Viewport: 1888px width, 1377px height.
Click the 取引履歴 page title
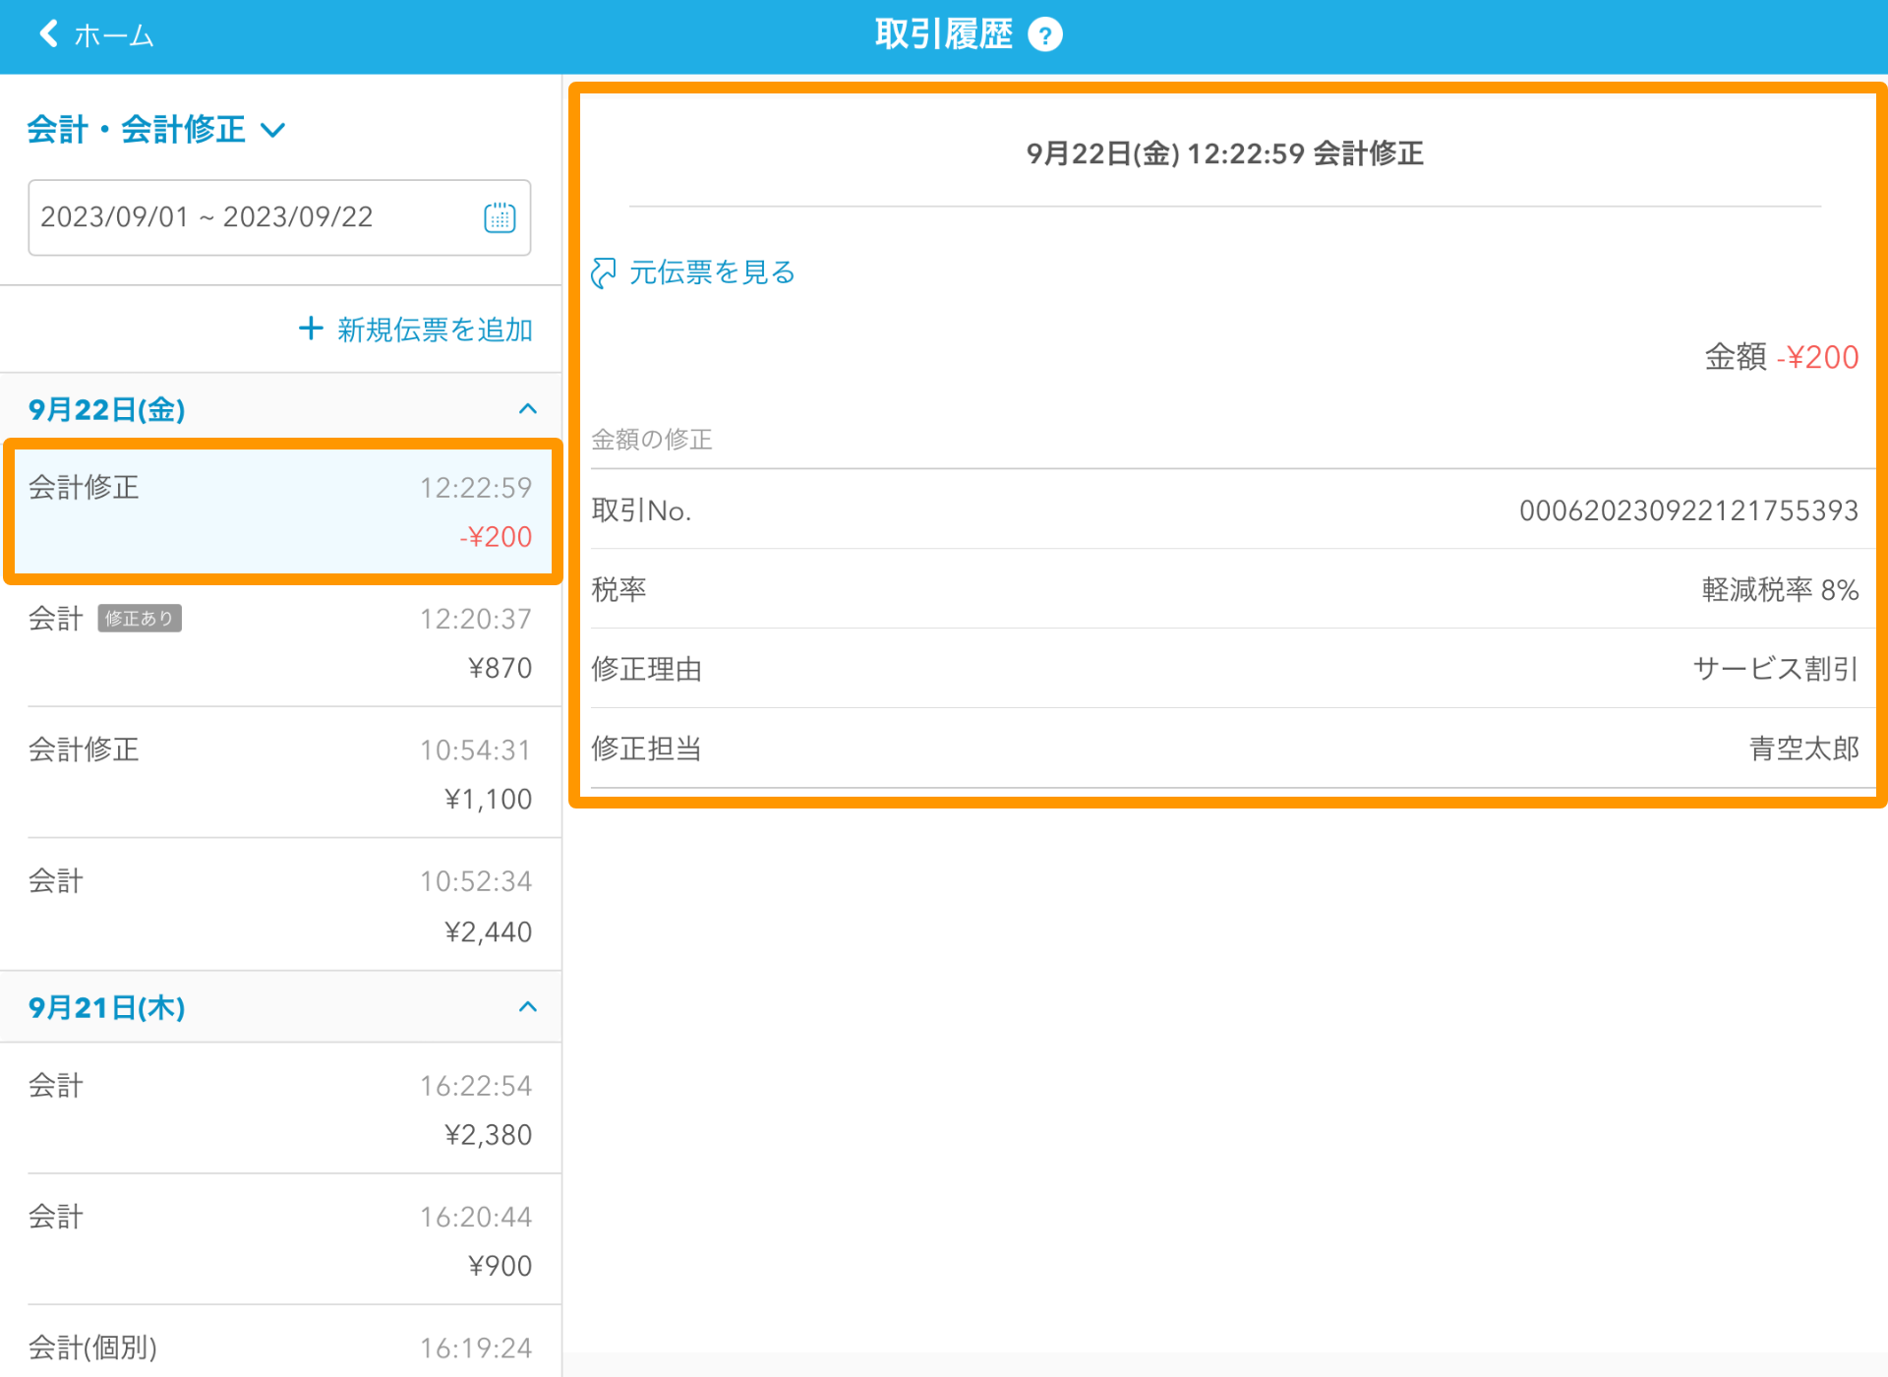944,34
